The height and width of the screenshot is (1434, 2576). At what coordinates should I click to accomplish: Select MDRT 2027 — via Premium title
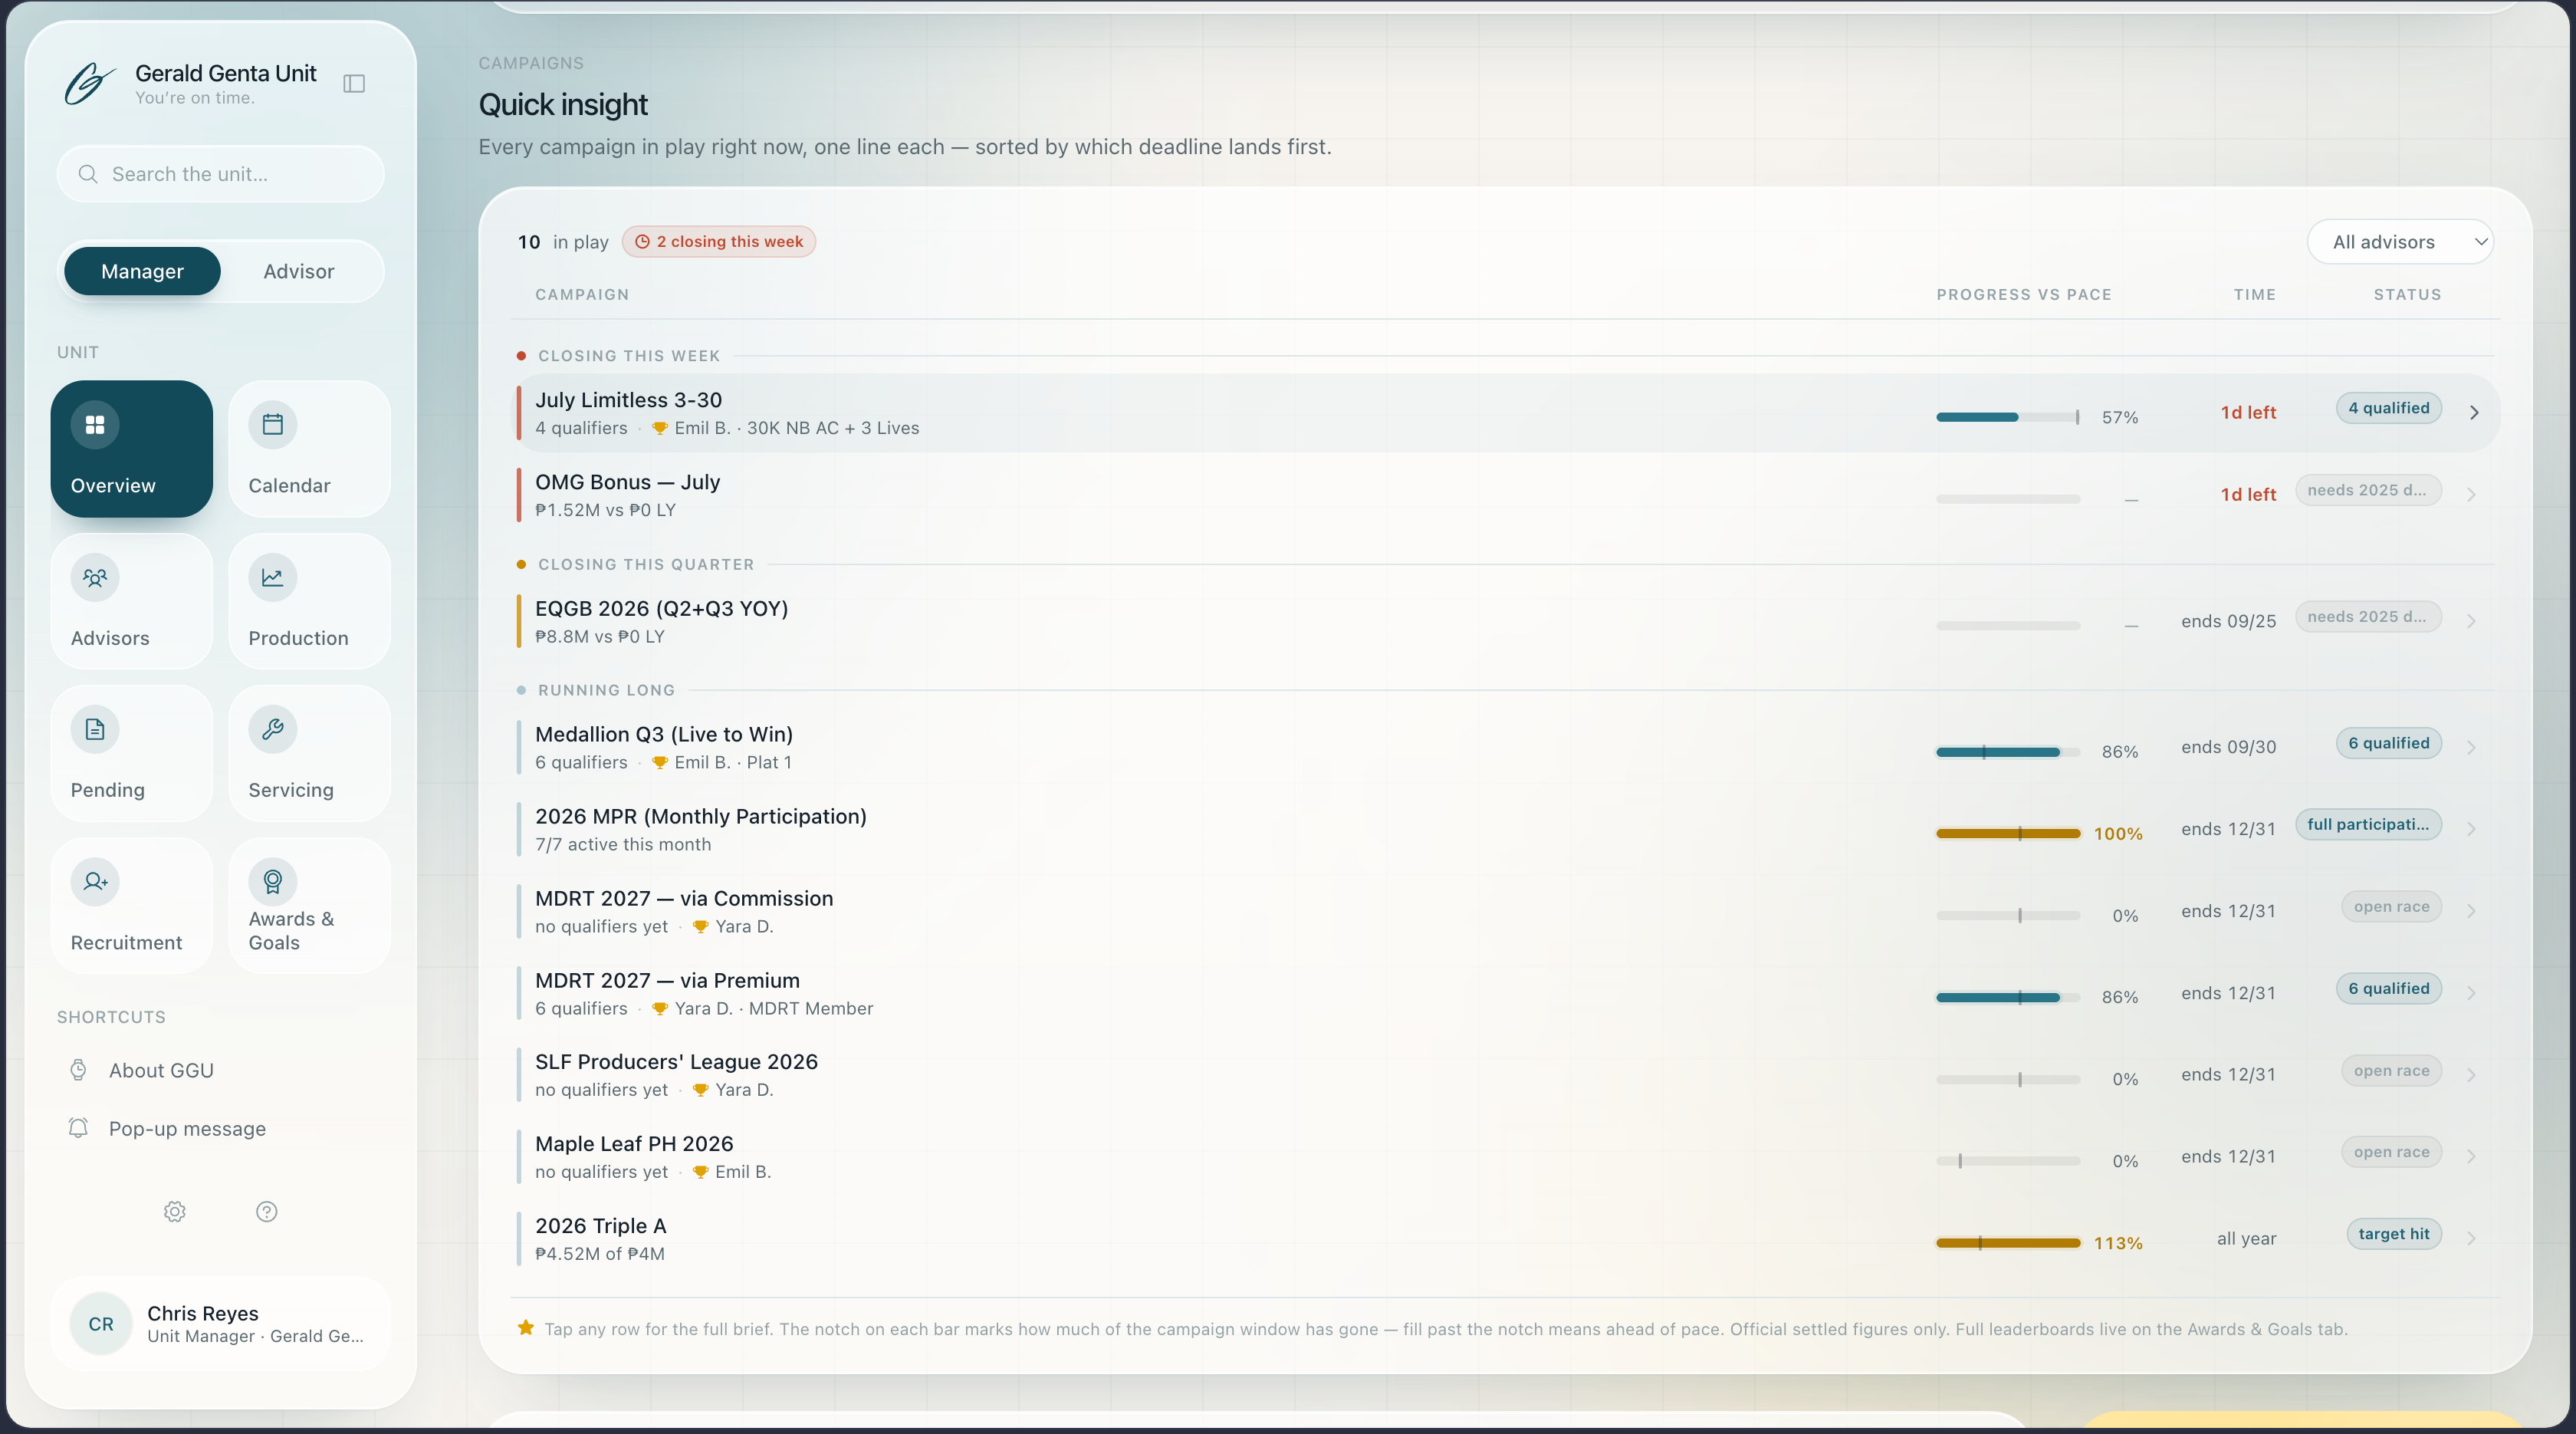[668, 981]
